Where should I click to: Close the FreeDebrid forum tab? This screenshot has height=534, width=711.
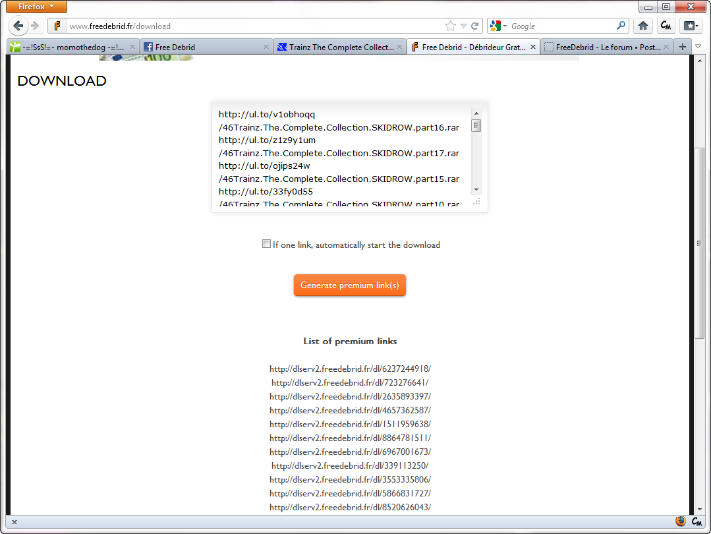click(666, 47)
